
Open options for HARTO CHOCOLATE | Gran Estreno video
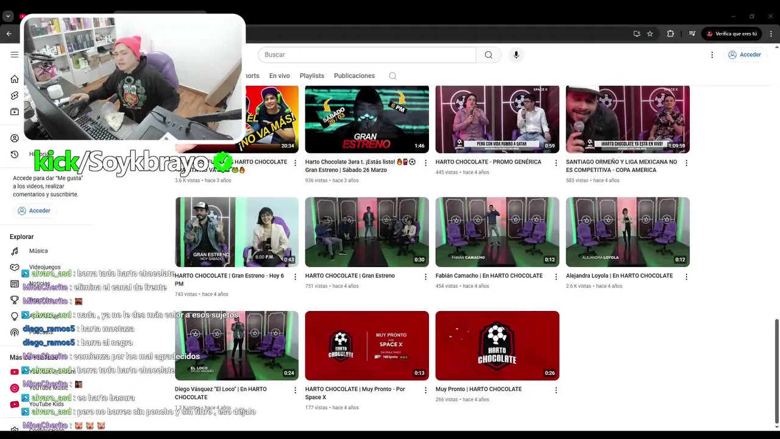pyautogui.click(x=425, y=277)
